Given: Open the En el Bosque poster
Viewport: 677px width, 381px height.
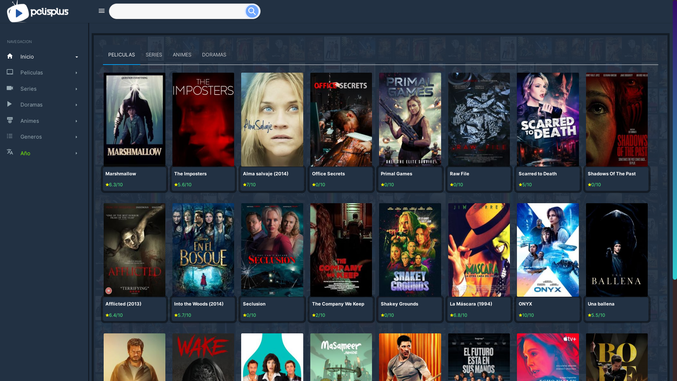Looking at the screenshot, I should pos(203,250).
